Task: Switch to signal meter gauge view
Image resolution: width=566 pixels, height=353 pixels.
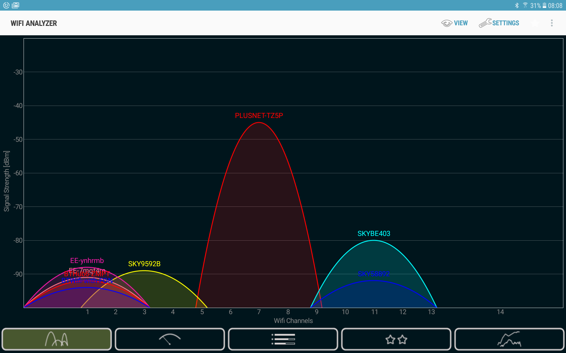Action: pyautogui.click(x=170, y=339)
